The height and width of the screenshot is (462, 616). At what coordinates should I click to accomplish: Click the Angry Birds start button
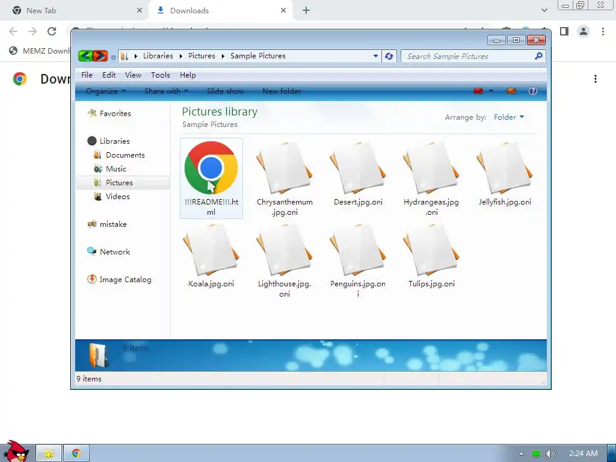(16, 451)
